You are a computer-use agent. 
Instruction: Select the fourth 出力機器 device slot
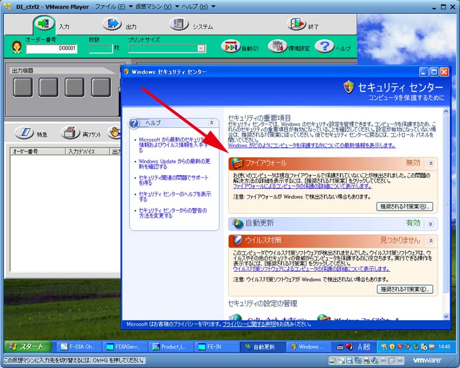[101, 88]
